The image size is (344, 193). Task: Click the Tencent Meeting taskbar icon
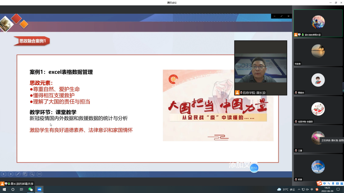coord(39,189)
